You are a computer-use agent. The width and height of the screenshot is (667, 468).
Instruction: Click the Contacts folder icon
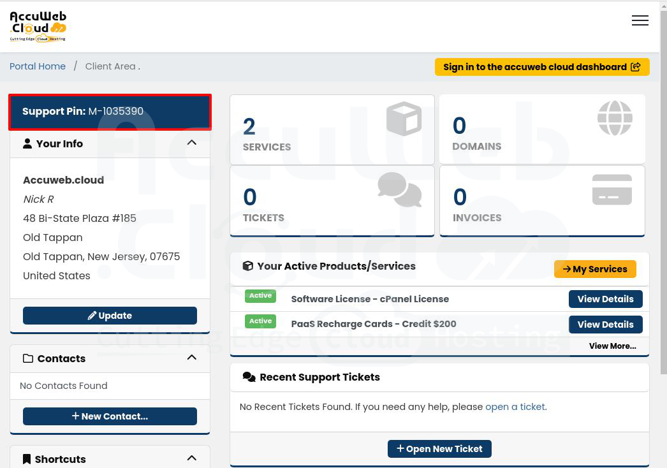[x=28, y=358]
